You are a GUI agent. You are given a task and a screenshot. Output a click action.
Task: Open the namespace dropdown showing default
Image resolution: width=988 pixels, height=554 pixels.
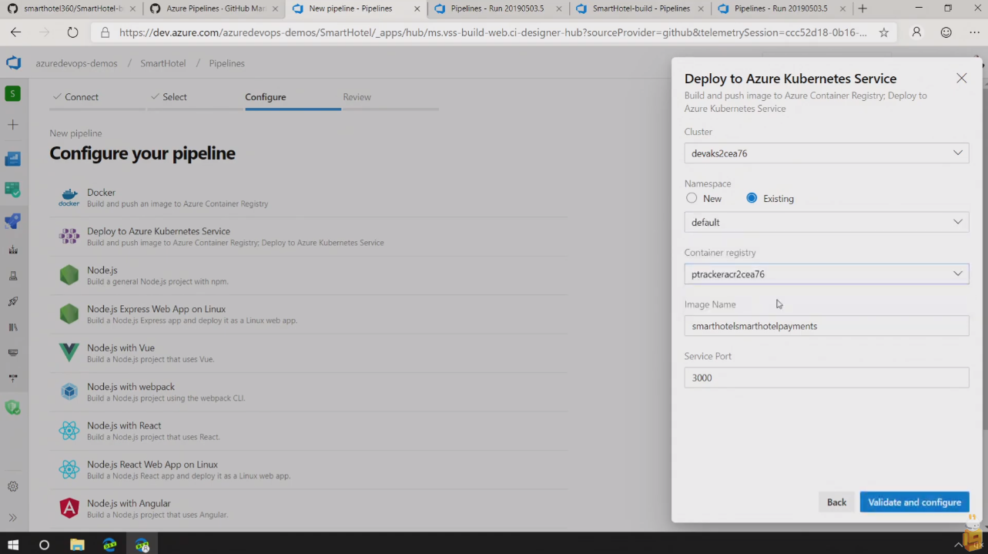pos(826,222)
